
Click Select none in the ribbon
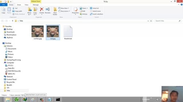95,11
